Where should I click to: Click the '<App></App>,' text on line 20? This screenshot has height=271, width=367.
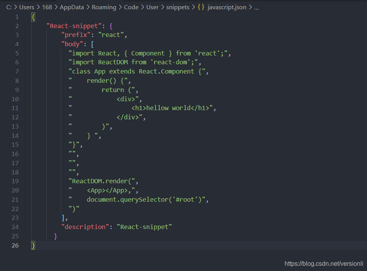click(x=109, y=191)
